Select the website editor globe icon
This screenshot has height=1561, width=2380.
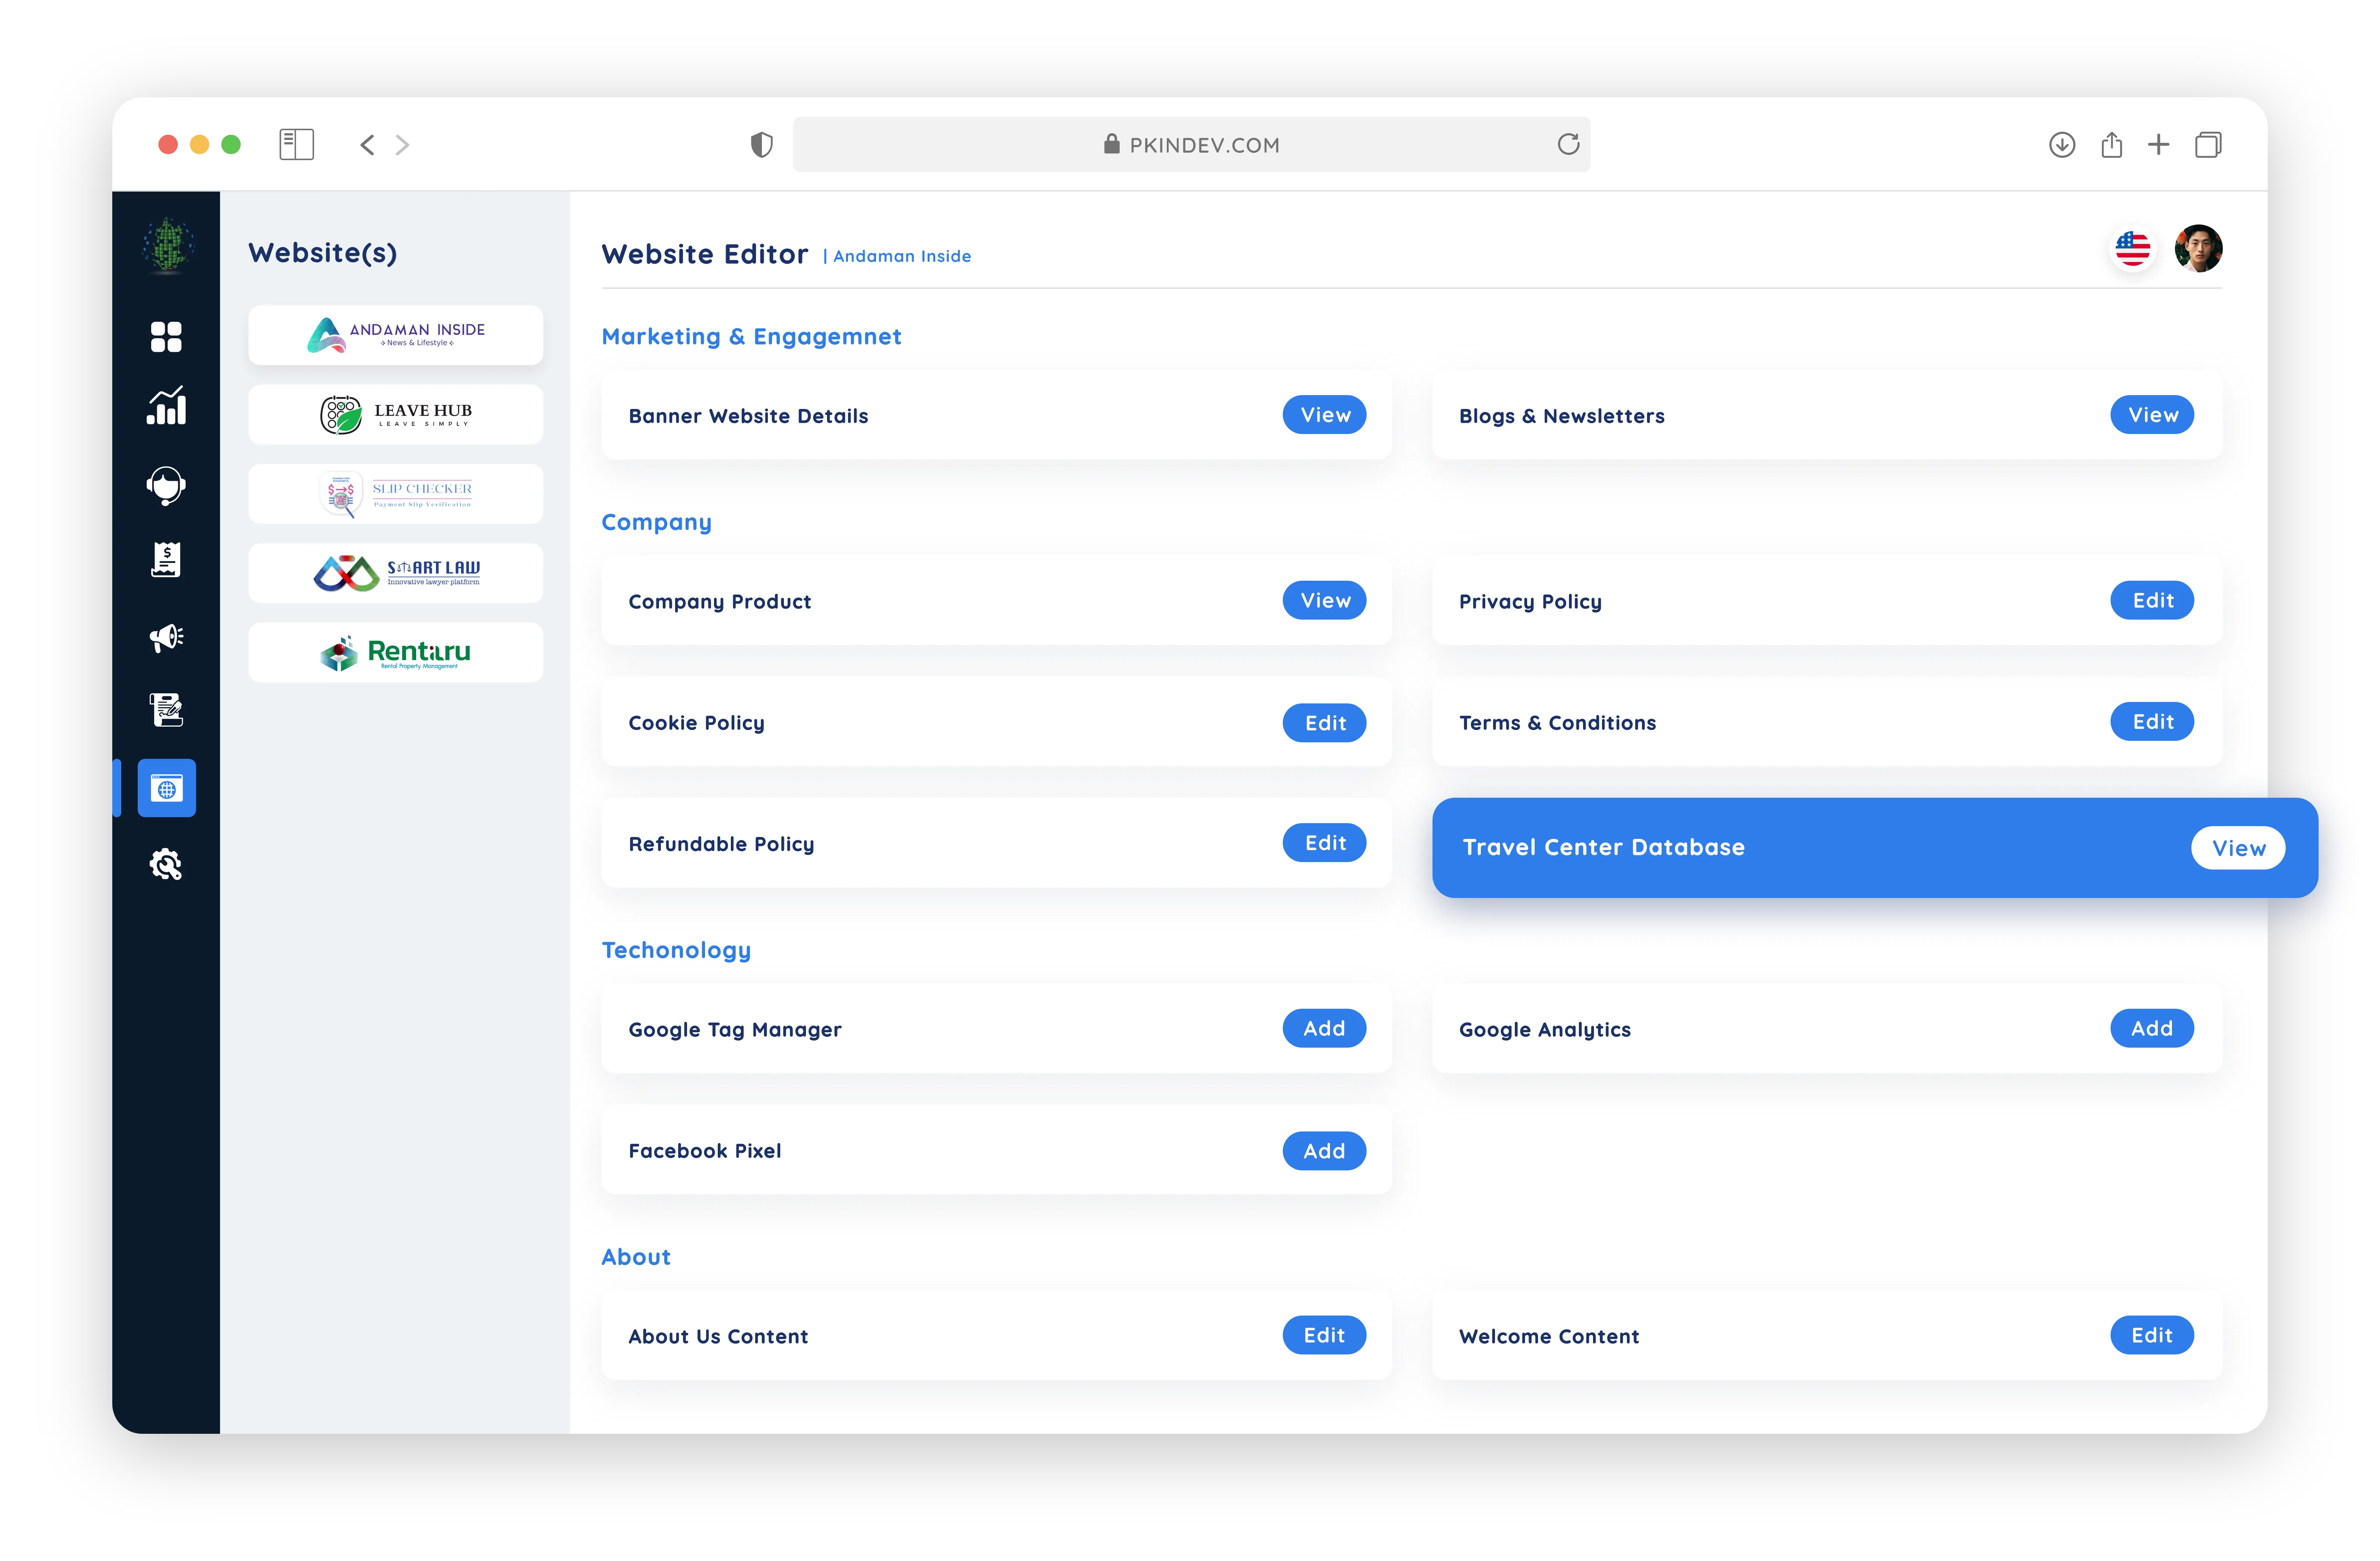(166, 789)
